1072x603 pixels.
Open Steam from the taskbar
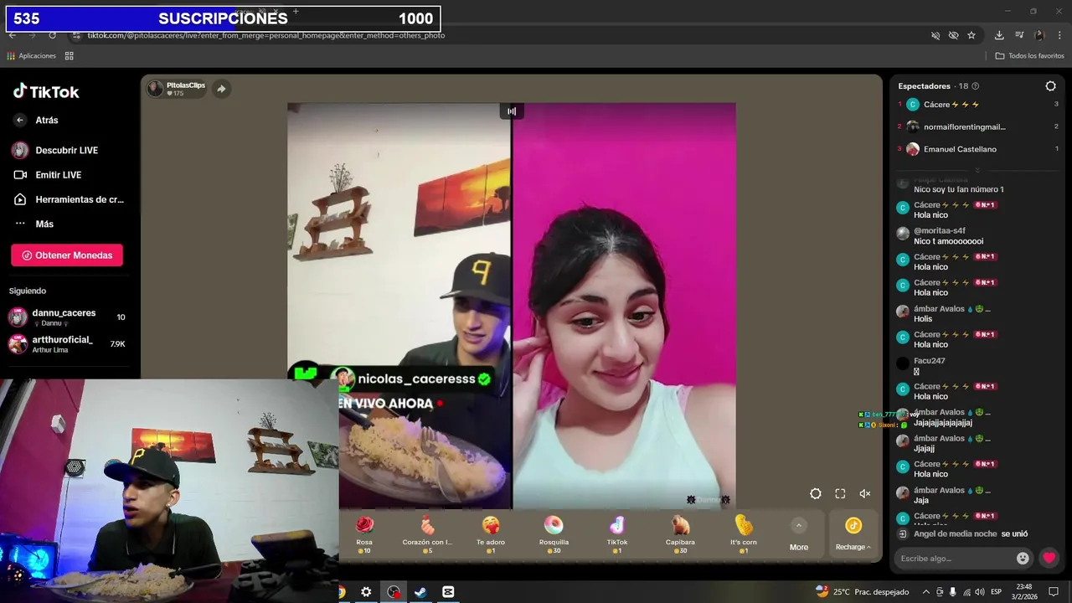tap(420, 592)
